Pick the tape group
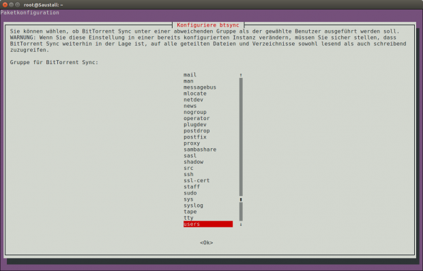This screenshot has height=271, width=423. [x=190, y=212]
